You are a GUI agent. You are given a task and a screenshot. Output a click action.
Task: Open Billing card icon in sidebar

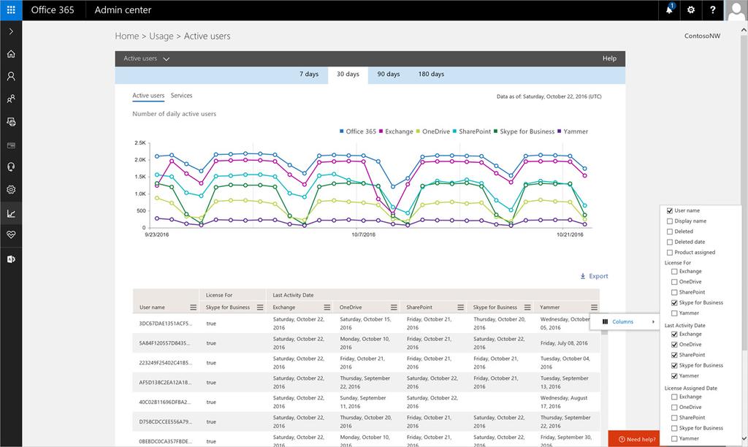click(11, 145)
